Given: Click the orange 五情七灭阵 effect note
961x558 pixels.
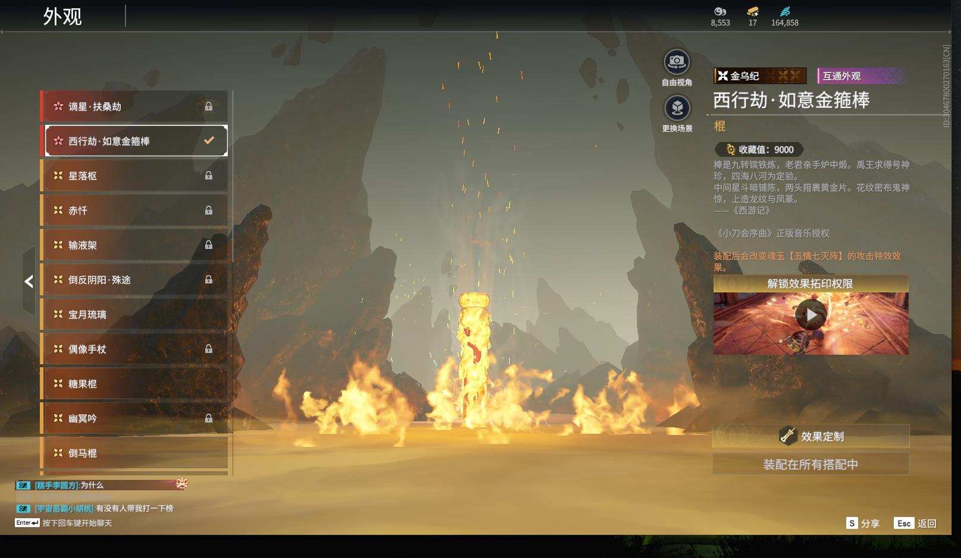Looking at the screenshot, I should click(808, 261).
